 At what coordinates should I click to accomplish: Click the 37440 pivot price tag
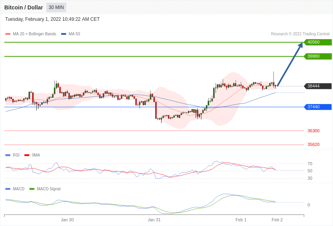(318, 107)
